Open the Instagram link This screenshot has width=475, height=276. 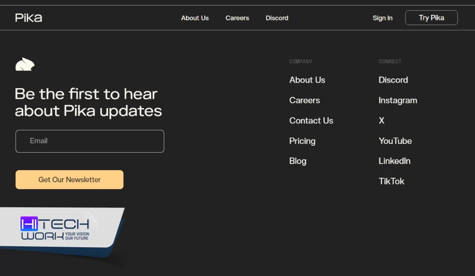(x=398, y=101)
